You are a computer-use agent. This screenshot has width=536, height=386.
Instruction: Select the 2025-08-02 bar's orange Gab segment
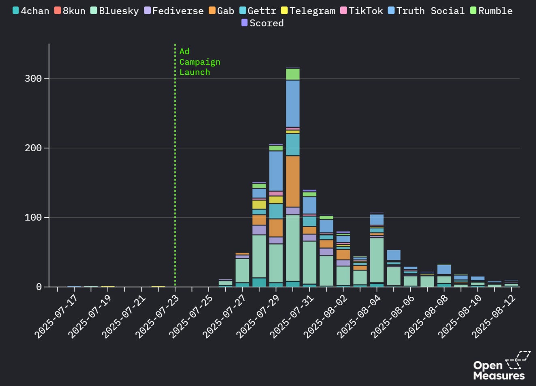(x=343, y=255)
